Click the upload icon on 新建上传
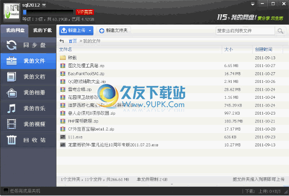The width and height of the screenshot is (289, 196). [64, 30]
